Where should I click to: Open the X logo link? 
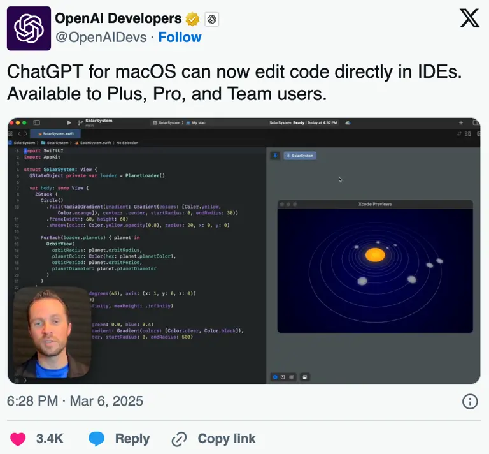coord(469,18)
